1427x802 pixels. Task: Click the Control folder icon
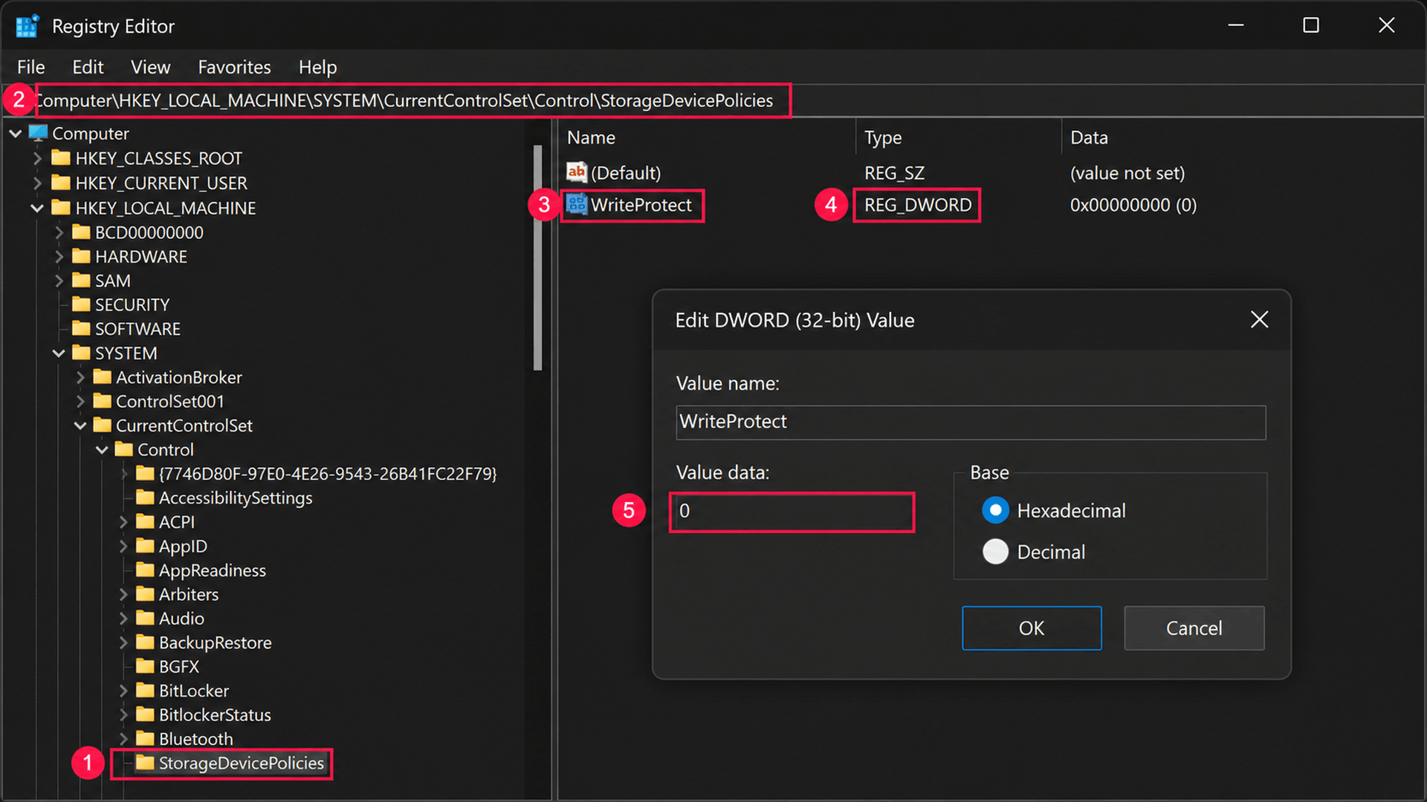[x=124, y=449]
